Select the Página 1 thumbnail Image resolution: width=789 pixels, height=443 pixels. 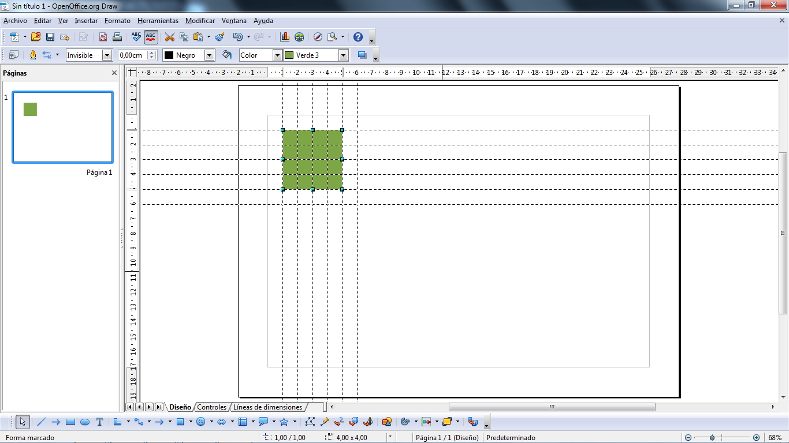tap(63, 127)
